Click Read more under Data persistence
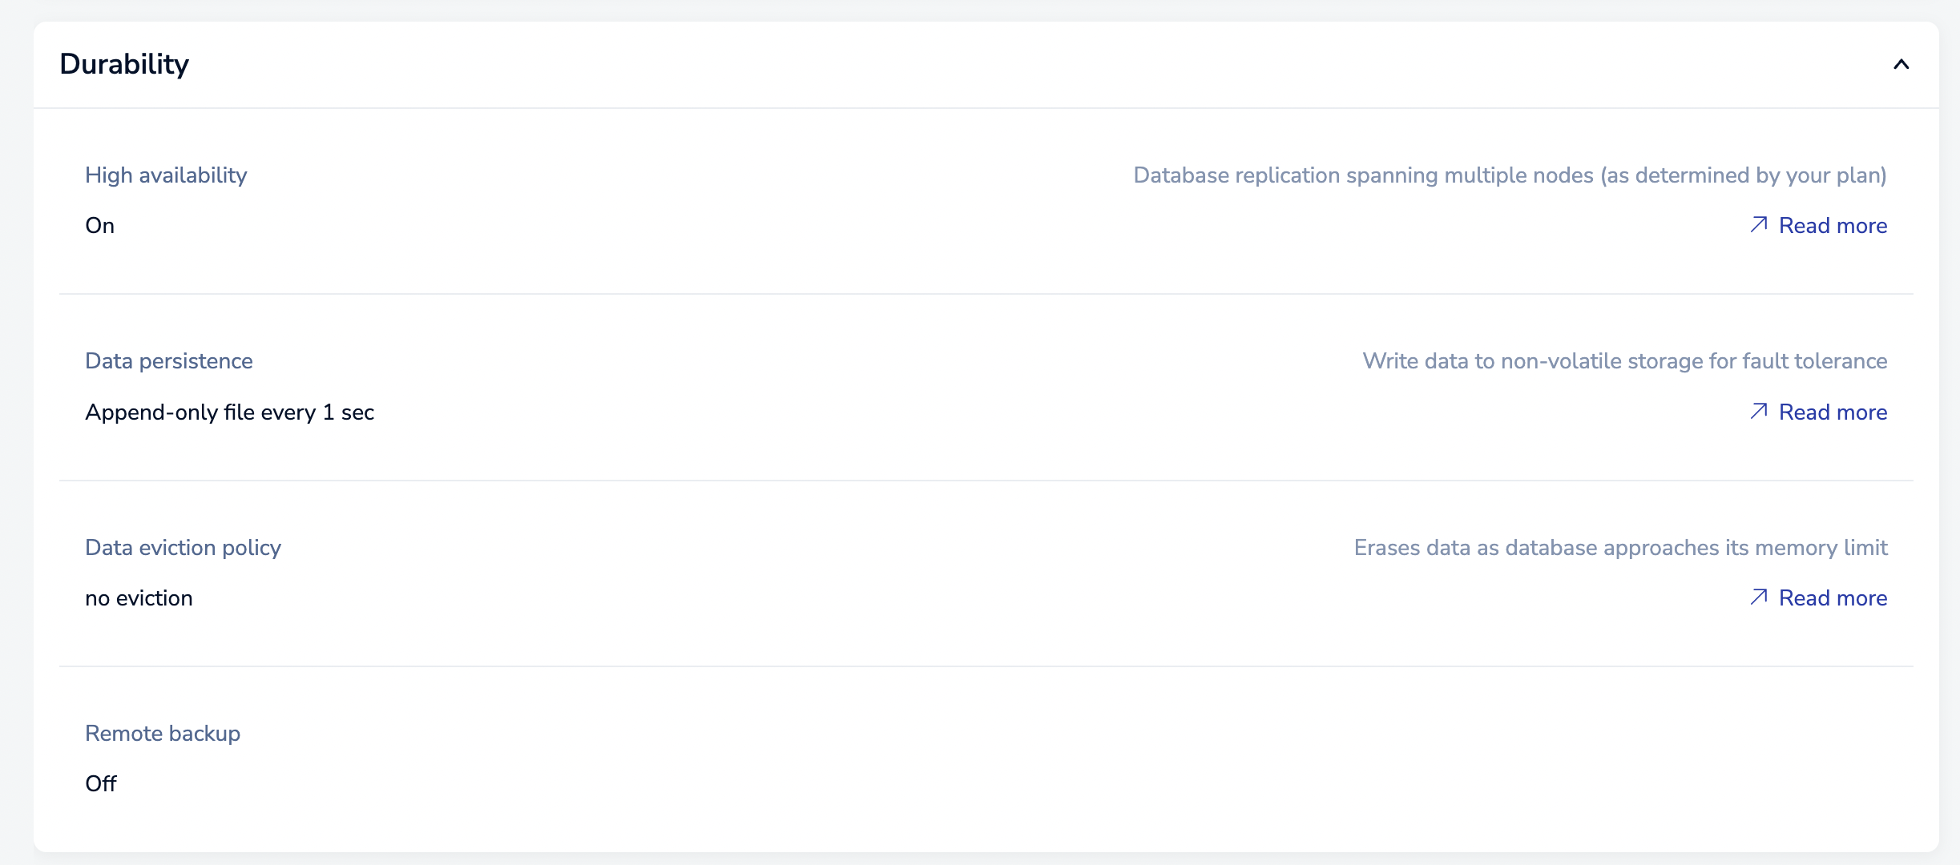Viewport: 1960px width, 865px height. (1833, 412)
